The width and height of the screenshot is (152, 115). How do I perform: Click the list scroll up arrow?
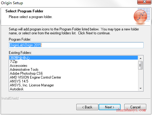(141, 58)
